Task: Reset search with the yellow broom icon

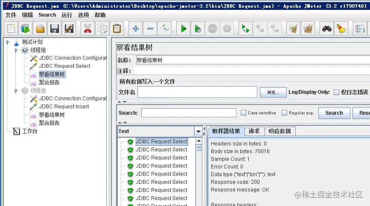Action: pos(341,29)
